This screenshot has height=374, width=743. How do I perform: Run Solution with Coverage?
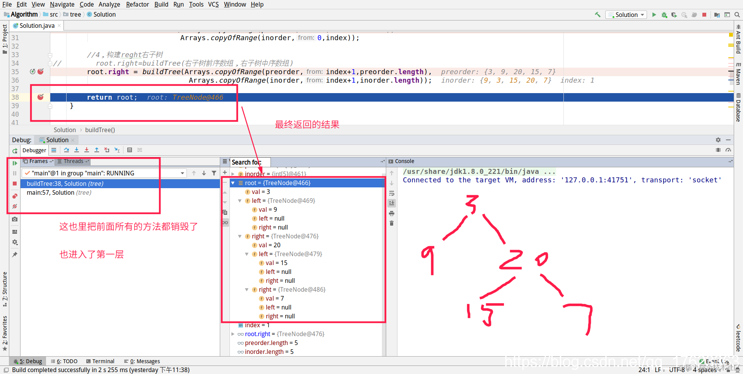[674, 15]
